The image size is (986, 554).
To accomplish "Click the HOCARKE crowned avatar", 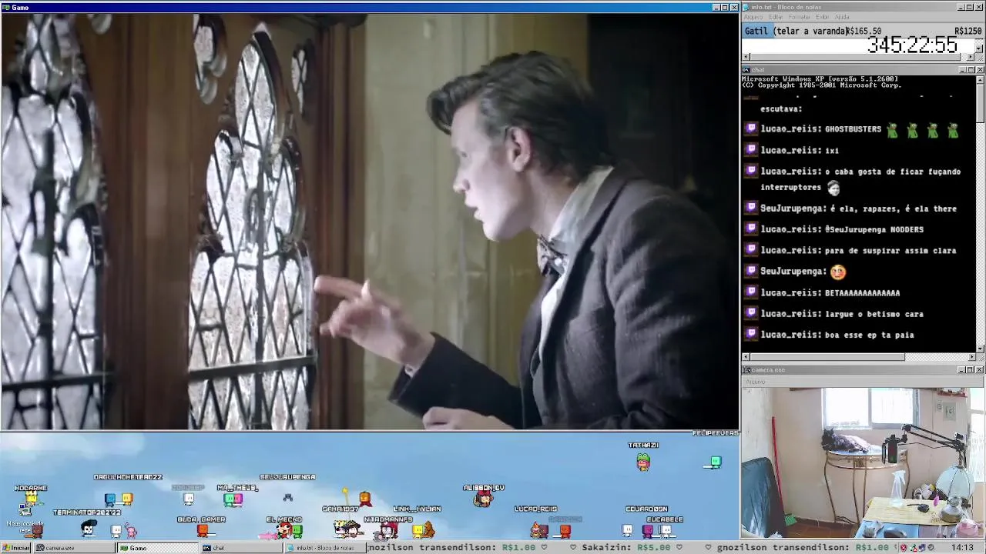I will tap(31, 498).
